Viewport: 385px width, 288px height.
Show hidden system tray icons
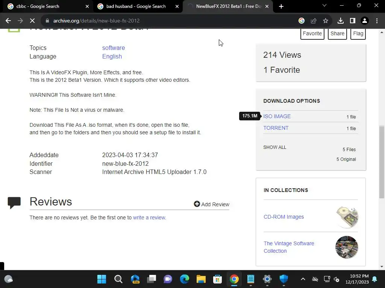tap(303, 279)
